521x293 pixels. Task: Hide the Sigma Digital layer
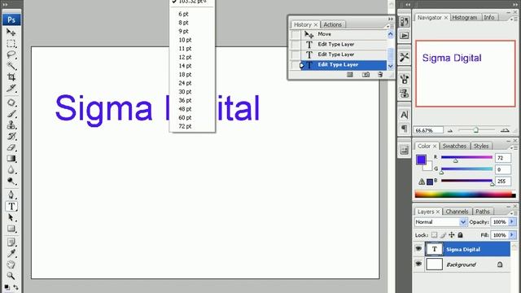coord(418,249)
